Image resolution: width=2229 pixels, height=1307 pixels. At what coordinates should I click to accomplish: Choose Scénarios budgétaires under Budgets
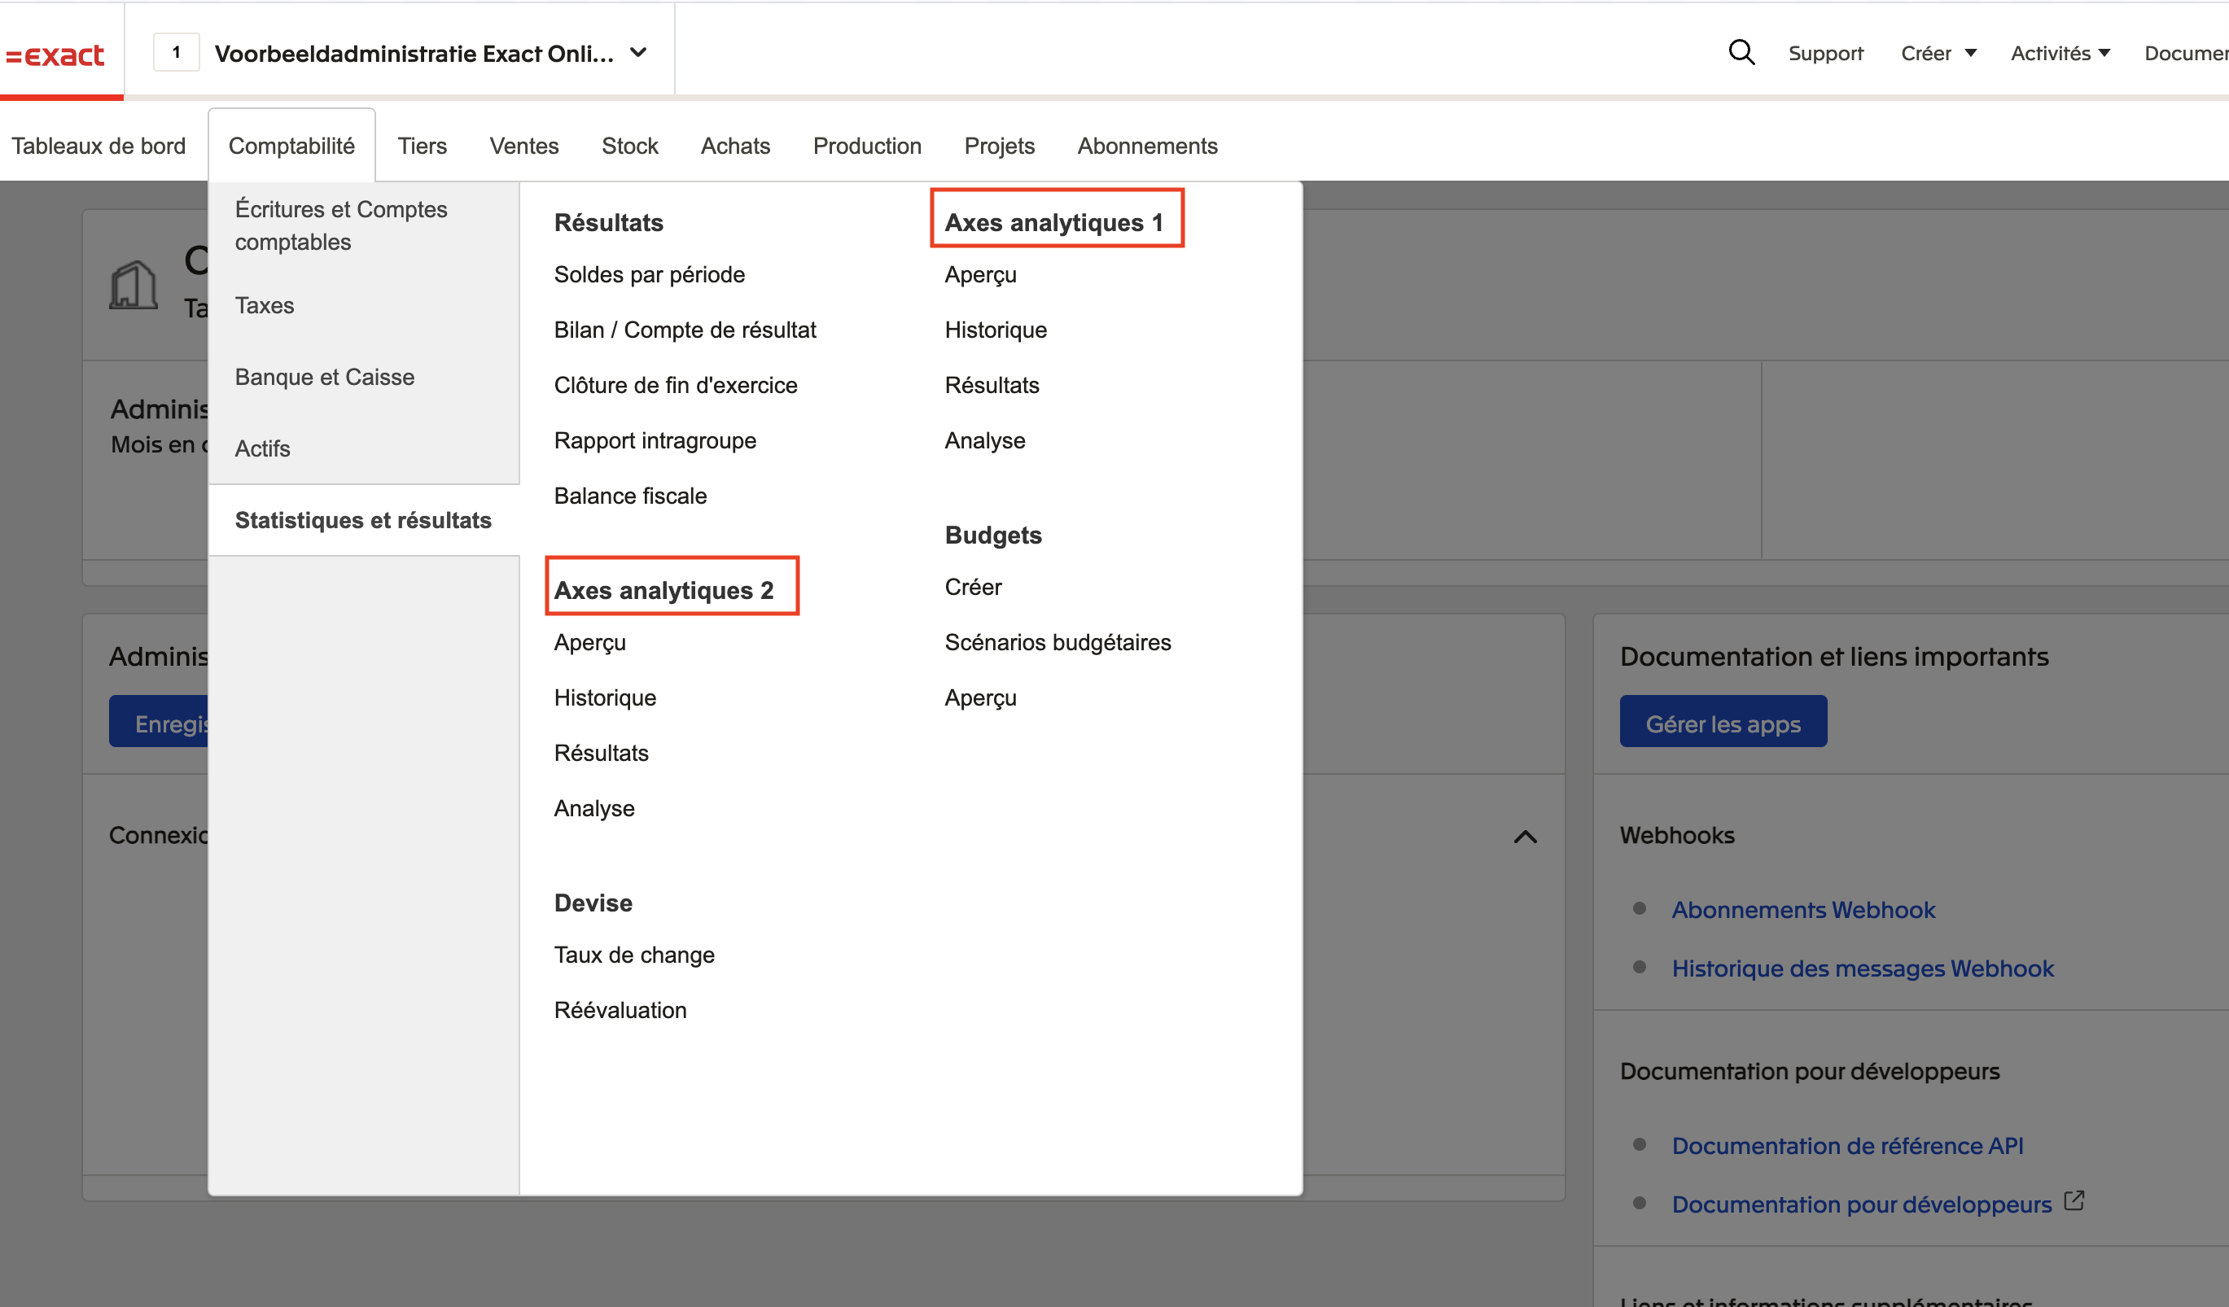1057,642
